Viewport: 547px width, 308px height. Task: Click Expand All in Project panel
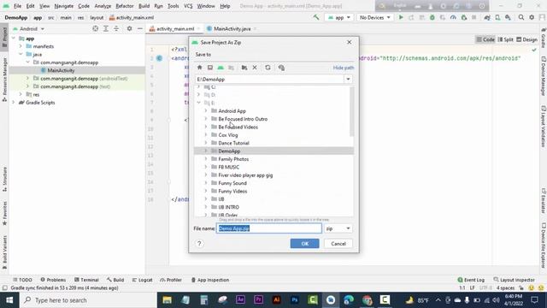tap(106, 28)
